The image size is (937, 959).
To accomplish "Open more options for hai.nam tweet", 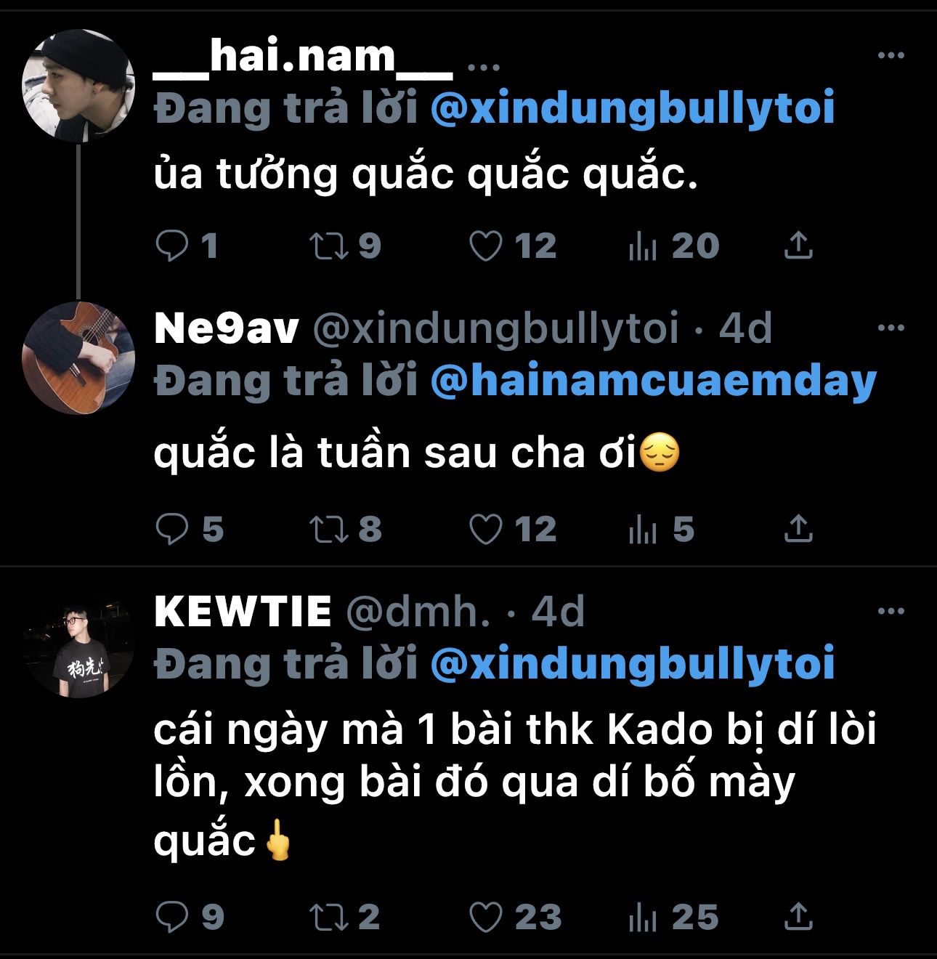I will coord(891,56).
